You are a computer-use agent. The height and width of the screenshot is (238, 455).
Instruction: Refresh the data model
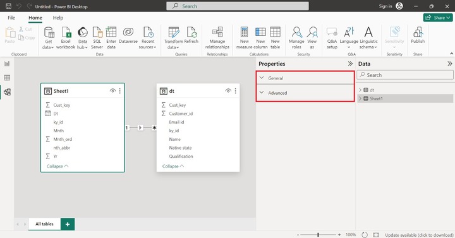191,35
